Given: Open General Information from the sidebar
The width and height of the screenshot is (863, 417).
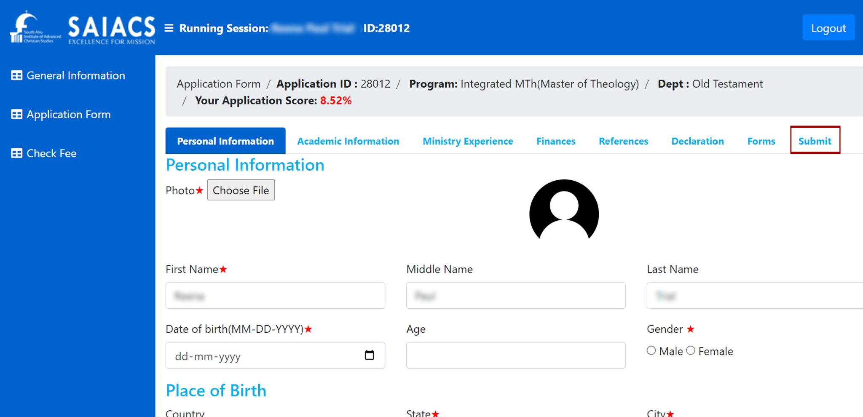Looking at the screenshot, I should point(76,75).
